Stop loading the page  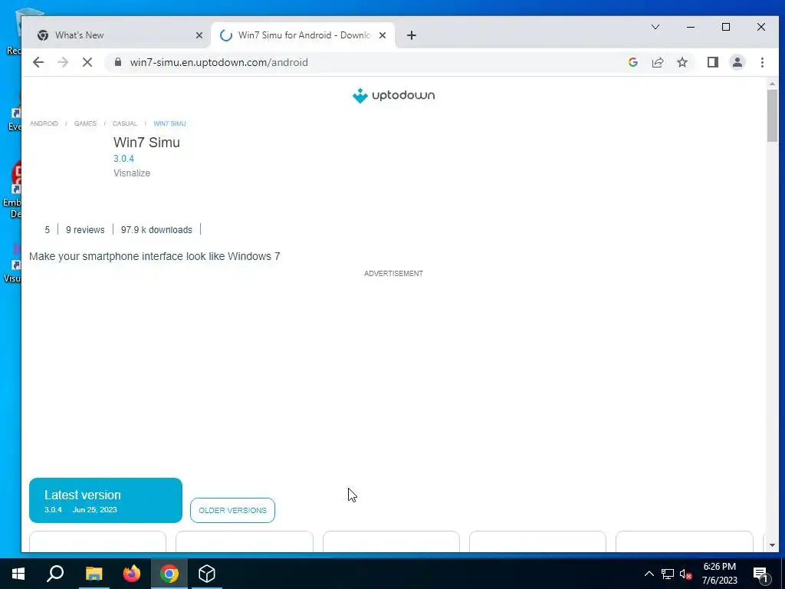click(x=87, y=62)
